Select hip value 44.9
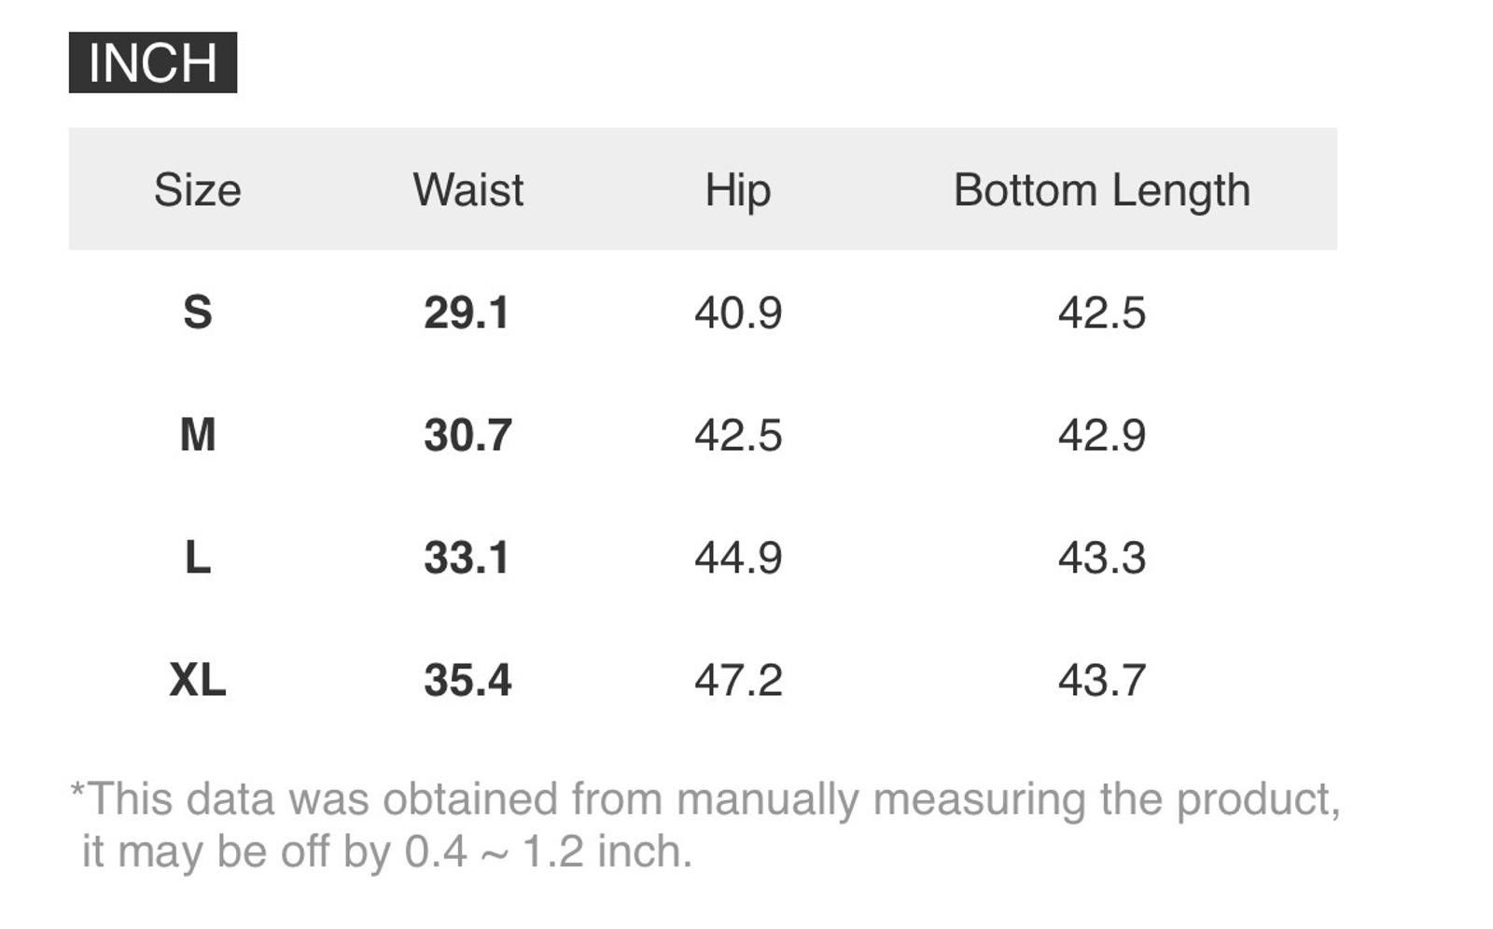 [738, 558]
